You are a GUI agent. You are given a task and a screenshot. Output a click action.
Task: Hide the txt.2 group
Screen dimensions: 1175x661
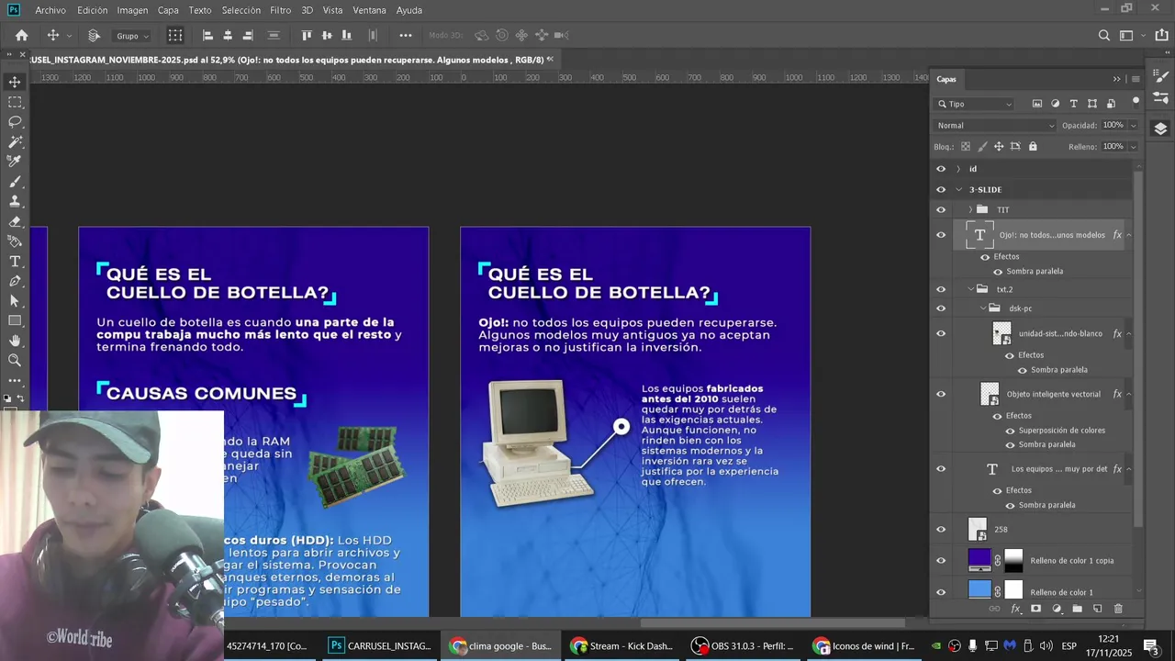[x=940, y=289]
